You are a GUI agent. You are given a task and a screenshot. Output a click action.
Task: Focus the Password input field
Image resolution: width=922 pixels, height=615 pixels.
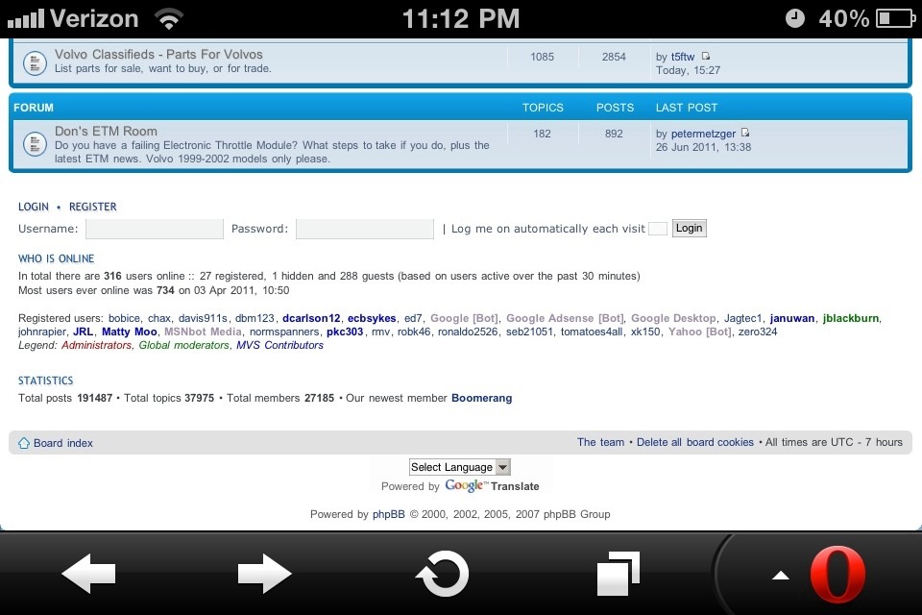click(x=364, y=229)
